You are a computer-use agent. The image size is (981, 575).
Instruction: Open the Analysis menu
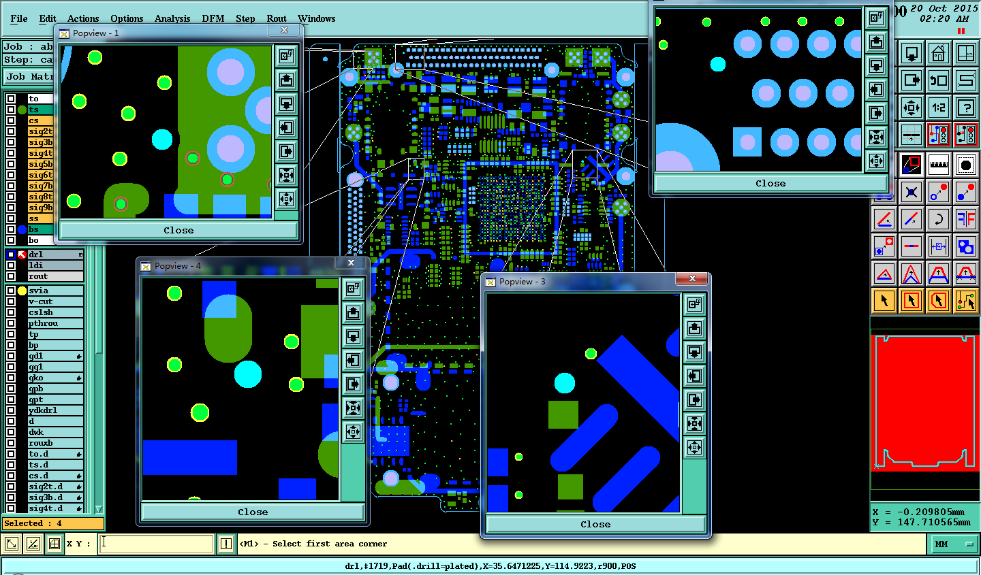click(172, 18)
